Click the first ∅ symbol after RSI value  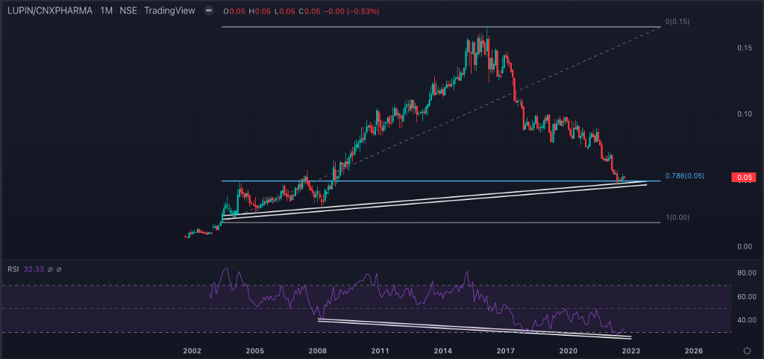50,269
